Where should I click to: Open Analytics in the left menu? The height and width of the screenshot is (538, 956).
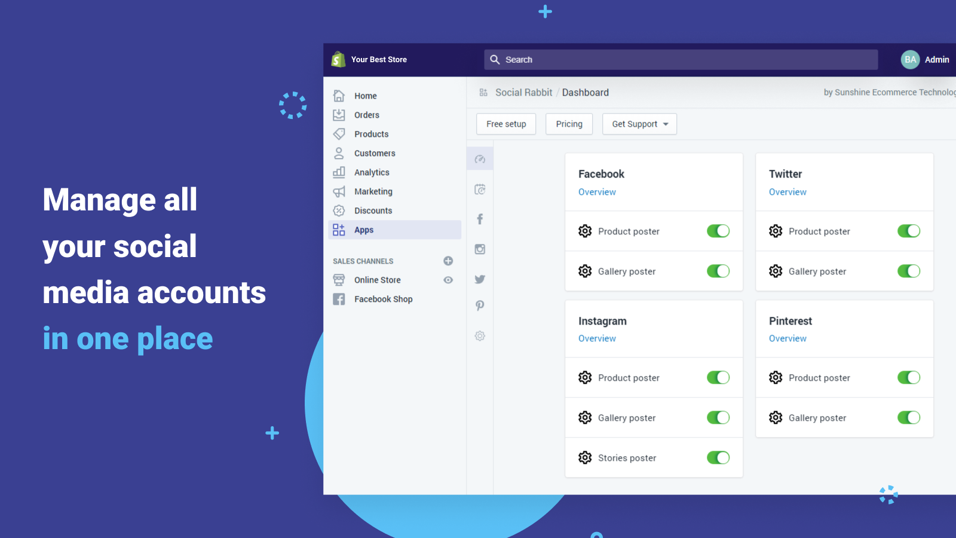[372, 173]
